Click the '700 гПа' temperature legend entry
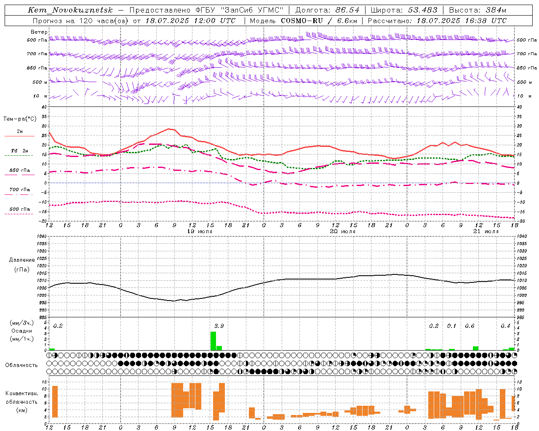 pyautogui.click(x=19, y=190)
